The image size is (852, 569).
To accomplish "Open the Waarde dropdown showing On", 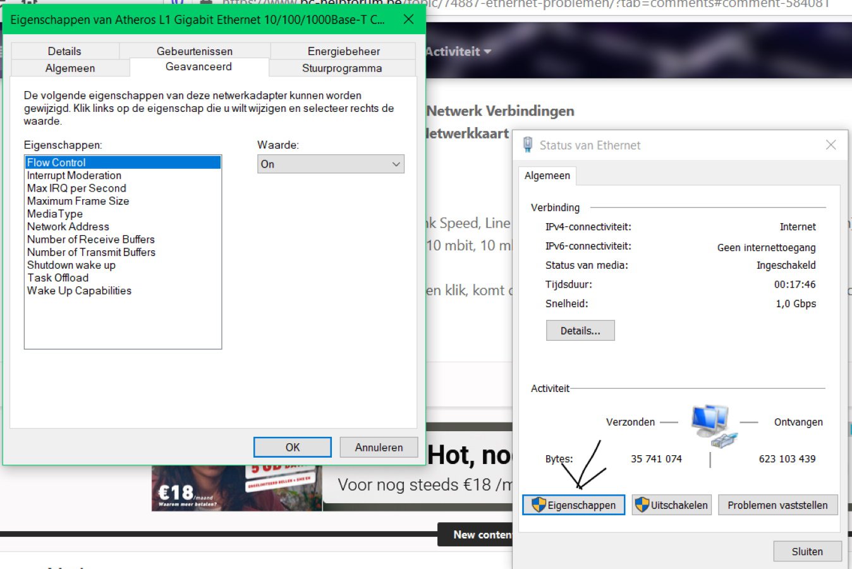I will click(331, 164).
